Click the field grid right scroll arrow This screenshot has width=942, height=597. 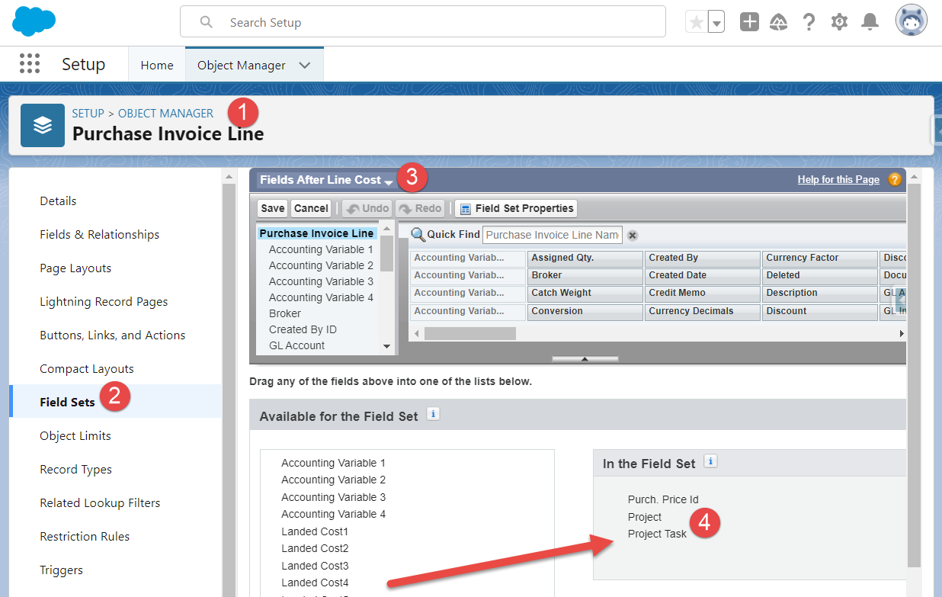pos(901,333)
